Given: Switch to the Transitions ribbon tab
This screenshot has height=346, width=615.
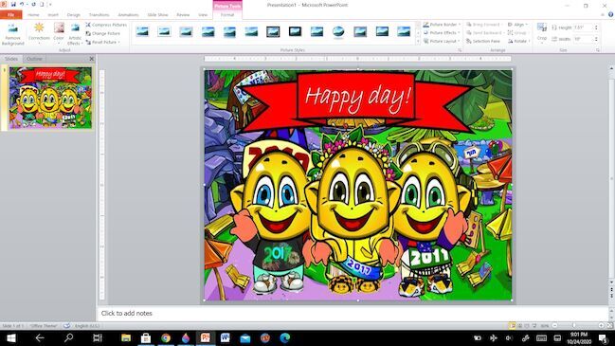Looking at the screenshot, I should [x=99, y=15].
